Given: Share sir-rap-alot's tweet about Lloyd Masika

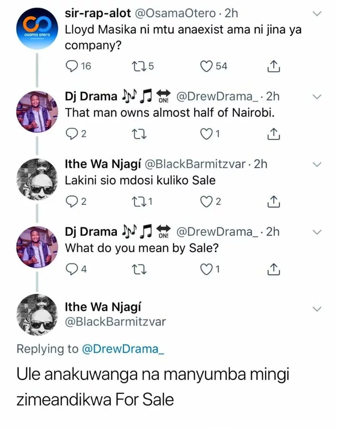Looking at the screenshot, I should coord(273,66).
